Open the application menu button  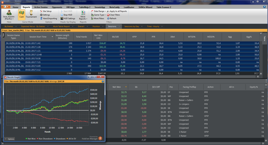pos(6,7)
